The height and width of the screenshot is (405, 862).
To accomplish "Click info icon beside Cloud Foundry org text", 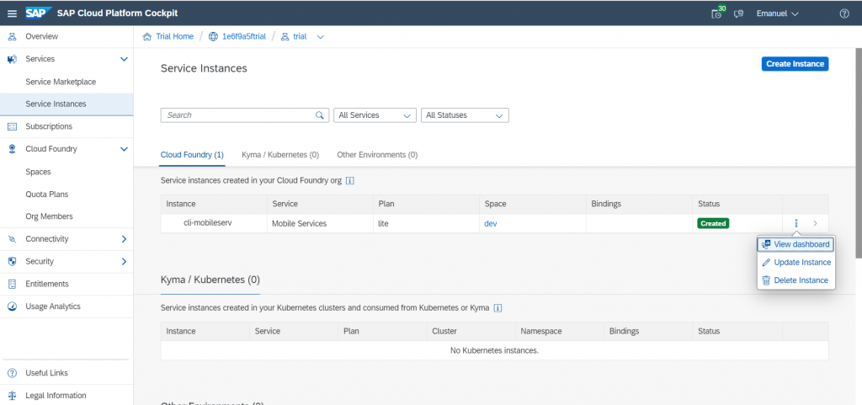I will coord(350,180).
